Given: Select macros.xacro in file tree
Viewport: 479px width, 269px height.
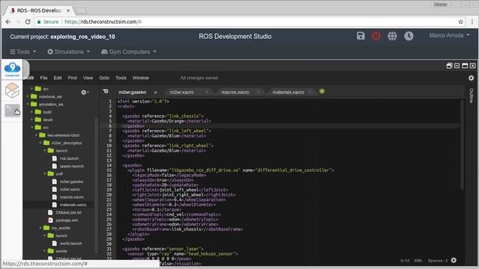Looking at the screenshot, I should click(72, 197).
